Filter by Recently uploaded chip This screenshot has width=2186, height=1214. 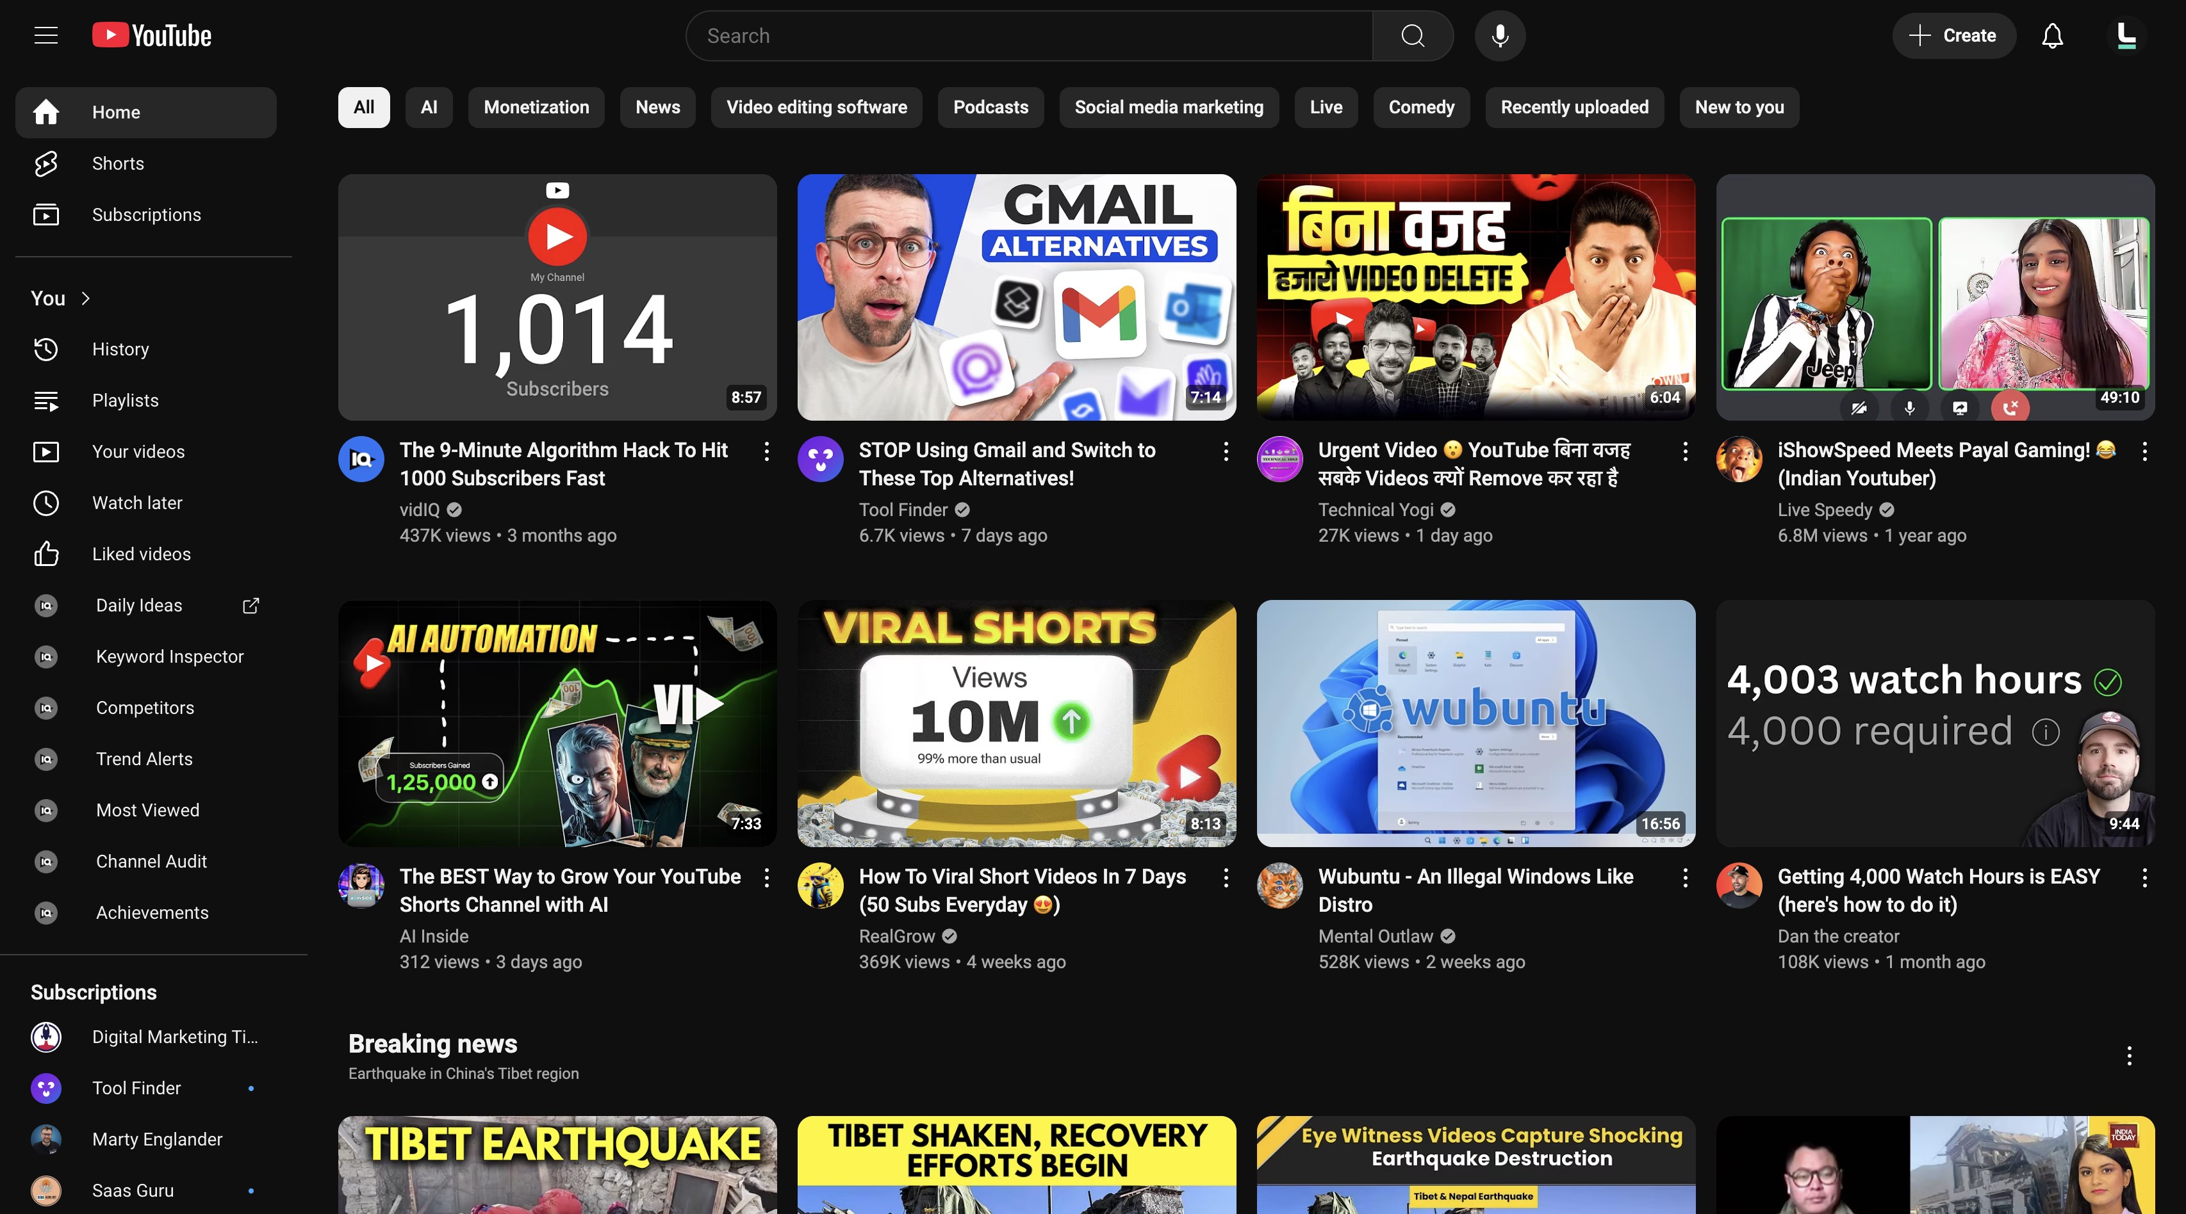(x=1574, y=108)
